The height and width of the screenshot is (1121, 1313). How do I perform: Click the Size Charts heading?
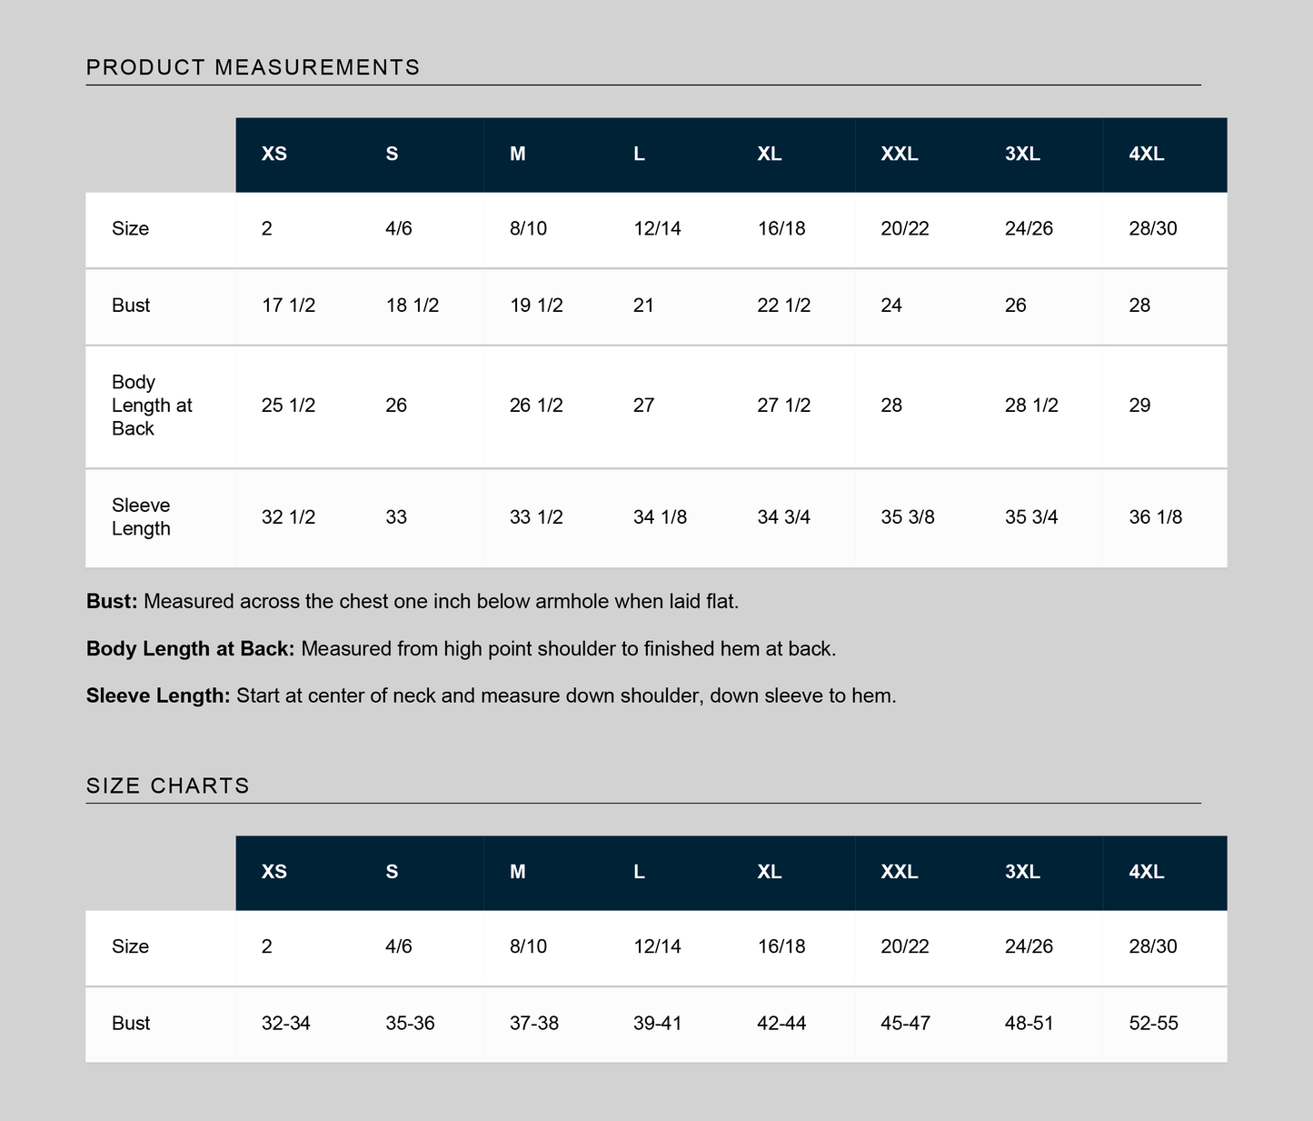pyautogui.click(x=167, y=786)
